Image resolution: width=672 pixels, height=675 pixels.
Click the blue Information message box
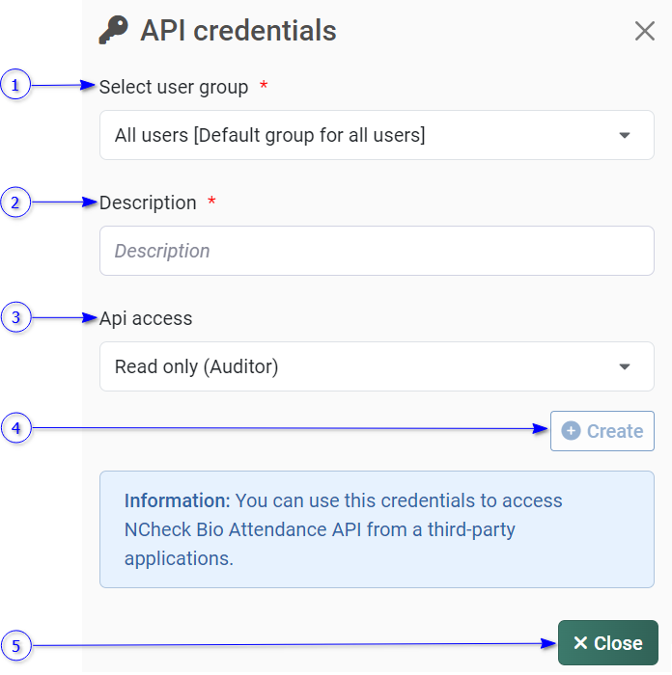[x=377, y=528]
